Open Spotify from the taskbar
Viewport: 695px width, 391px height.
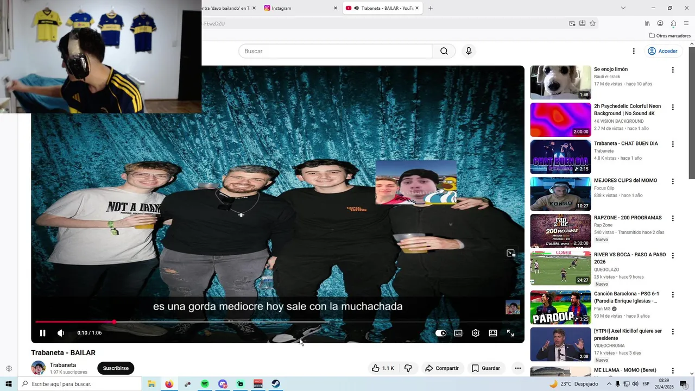pyautogui.click(x=205, y=384)
